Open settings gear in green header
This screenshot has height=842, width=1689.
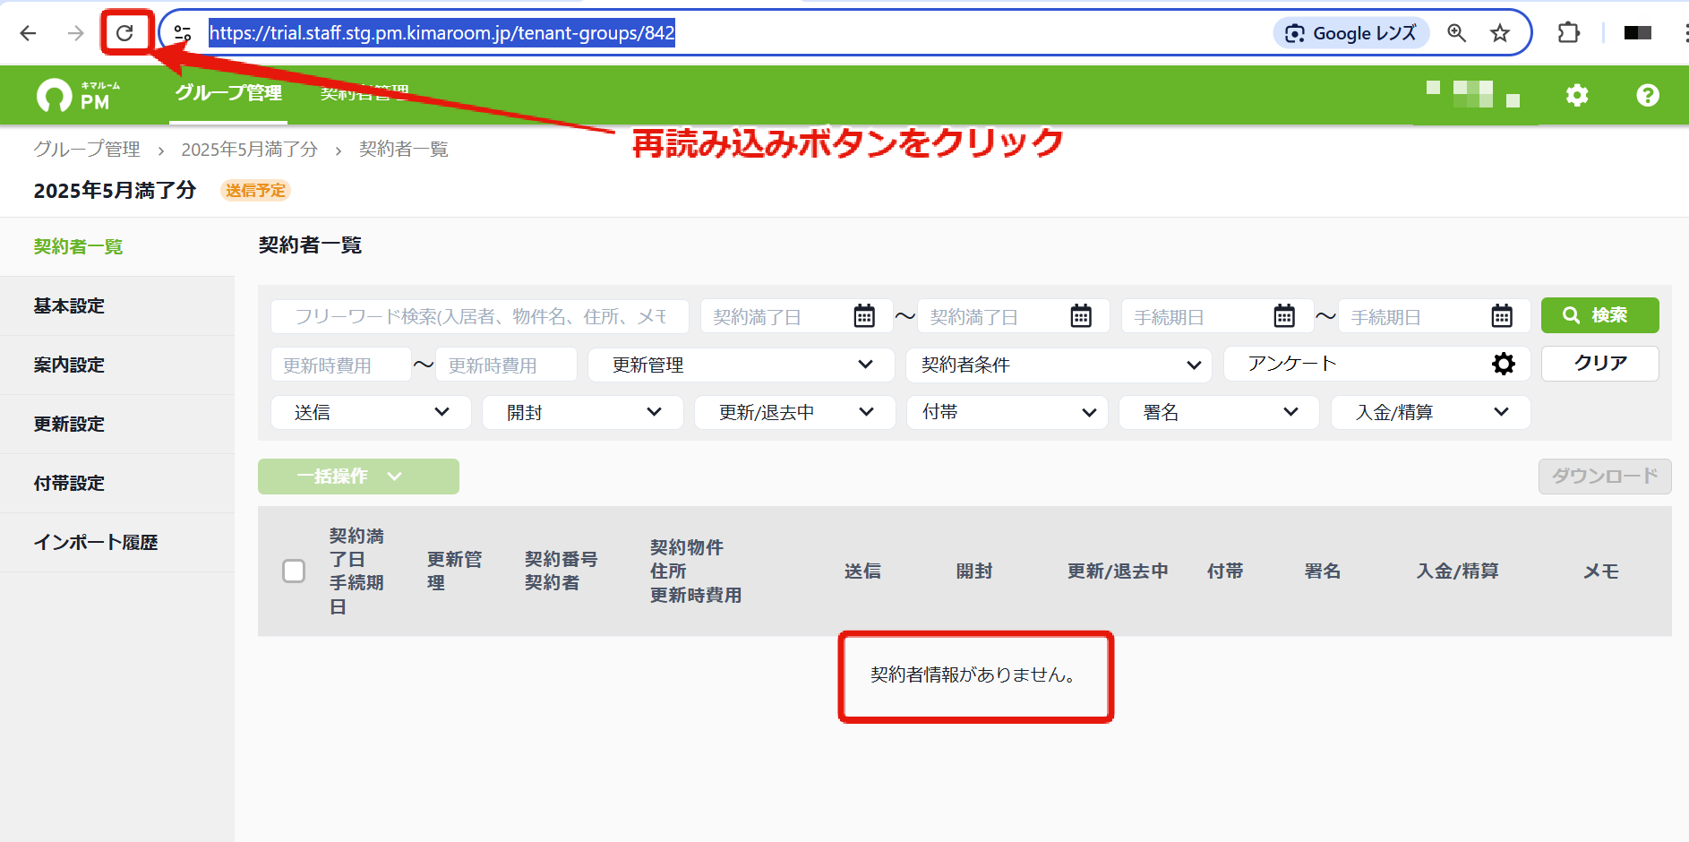pos(1577,95)
